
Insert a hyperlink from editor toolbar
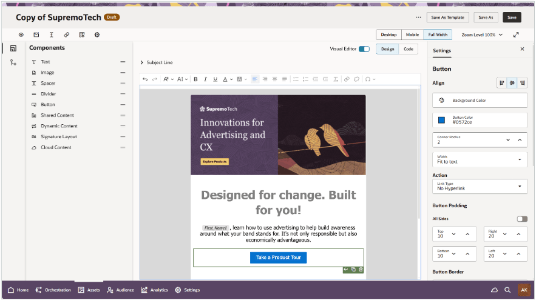click(347, 79)
